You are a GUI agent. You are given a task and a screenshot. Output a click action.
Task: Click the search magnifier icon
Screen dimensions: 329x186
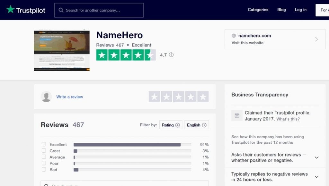point(61,10)
